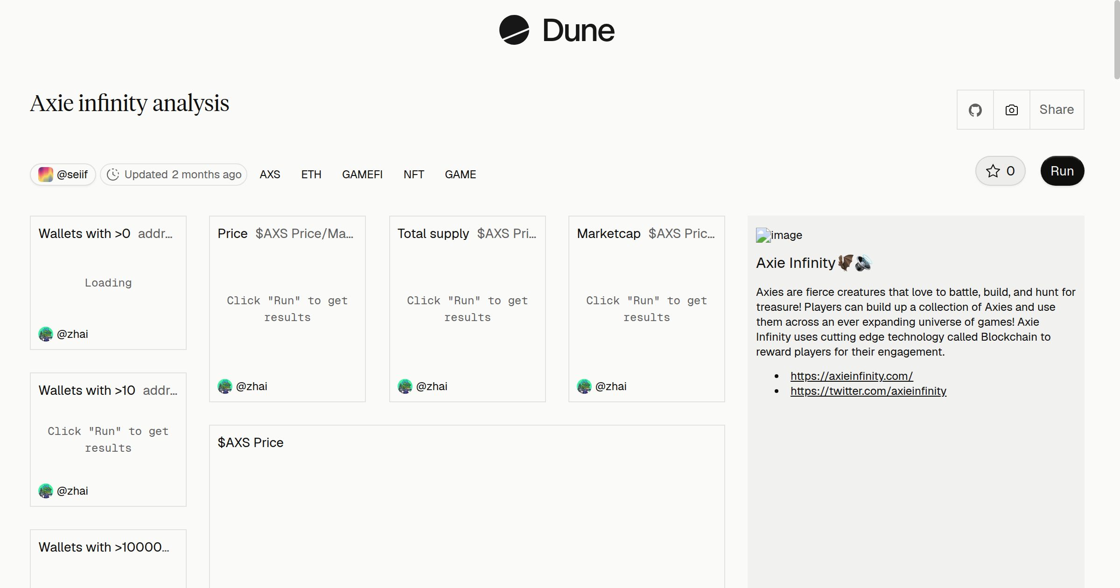The height and width of the screenshot is (588, 1120).
Task: Click the star count "0"
Action: pyautogui.click(x=1010, y=171)
